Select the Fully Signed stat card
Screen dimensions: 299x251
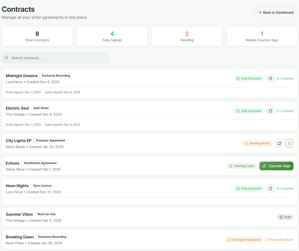coord(112,36)
